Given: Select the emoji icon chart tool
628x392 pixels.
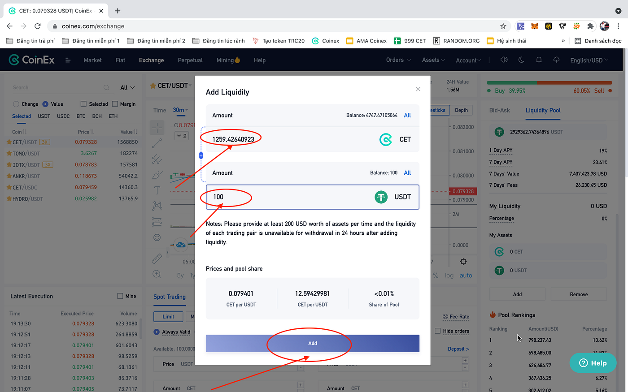Looking at the screenshot, I should point(157,237).
